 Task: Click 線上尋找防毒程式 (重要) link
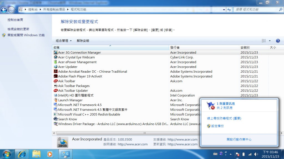pyautogui.click(x=224, y=118)
